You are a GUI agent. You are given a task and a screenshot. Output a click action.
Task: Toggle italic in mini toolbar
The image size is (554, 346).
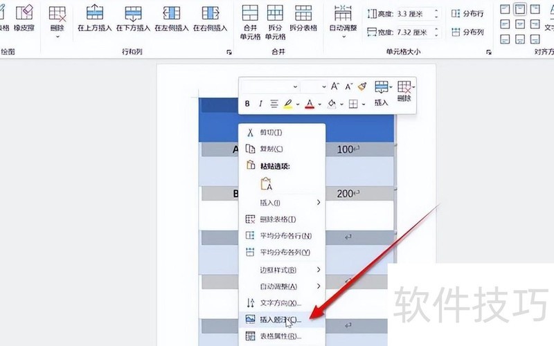(260, 104)
